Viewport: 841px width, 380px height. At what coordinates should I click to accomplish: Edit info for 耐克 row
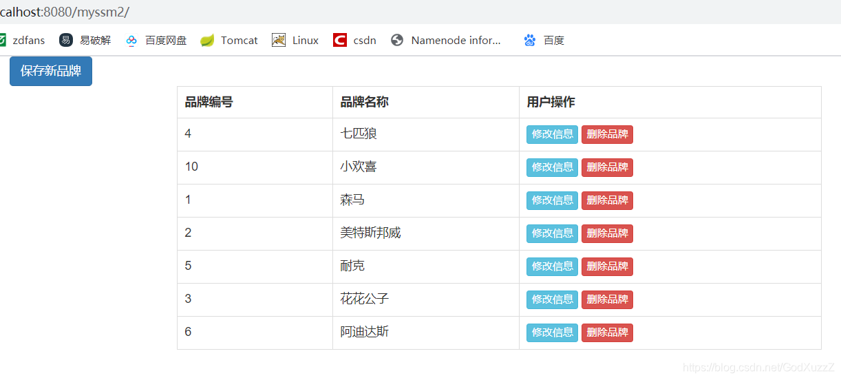point(552,266)
